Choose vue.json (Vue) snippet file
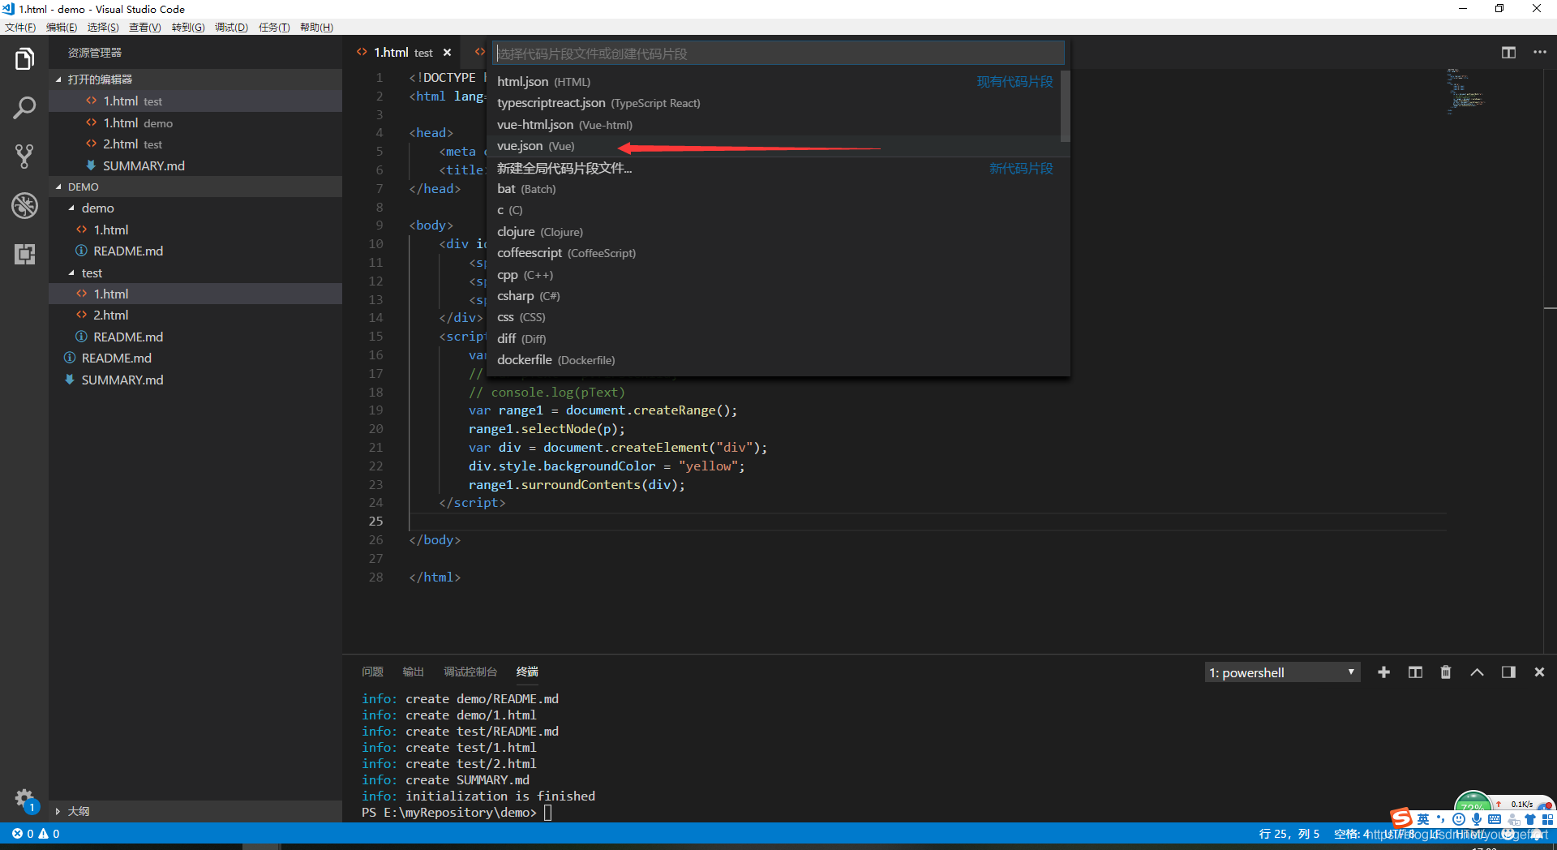 [x=775, y=146]
